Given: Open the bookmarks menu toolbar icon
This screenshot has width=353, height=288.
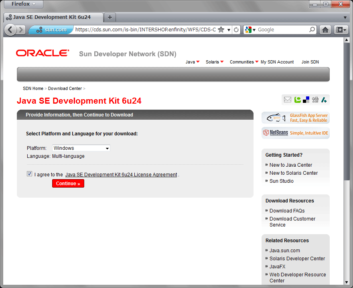Looking at the screenshot, I should click(x=341, y=30).
